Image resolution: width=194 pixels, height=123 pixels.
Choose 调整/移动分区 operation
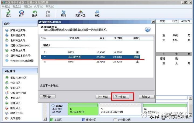18,78
